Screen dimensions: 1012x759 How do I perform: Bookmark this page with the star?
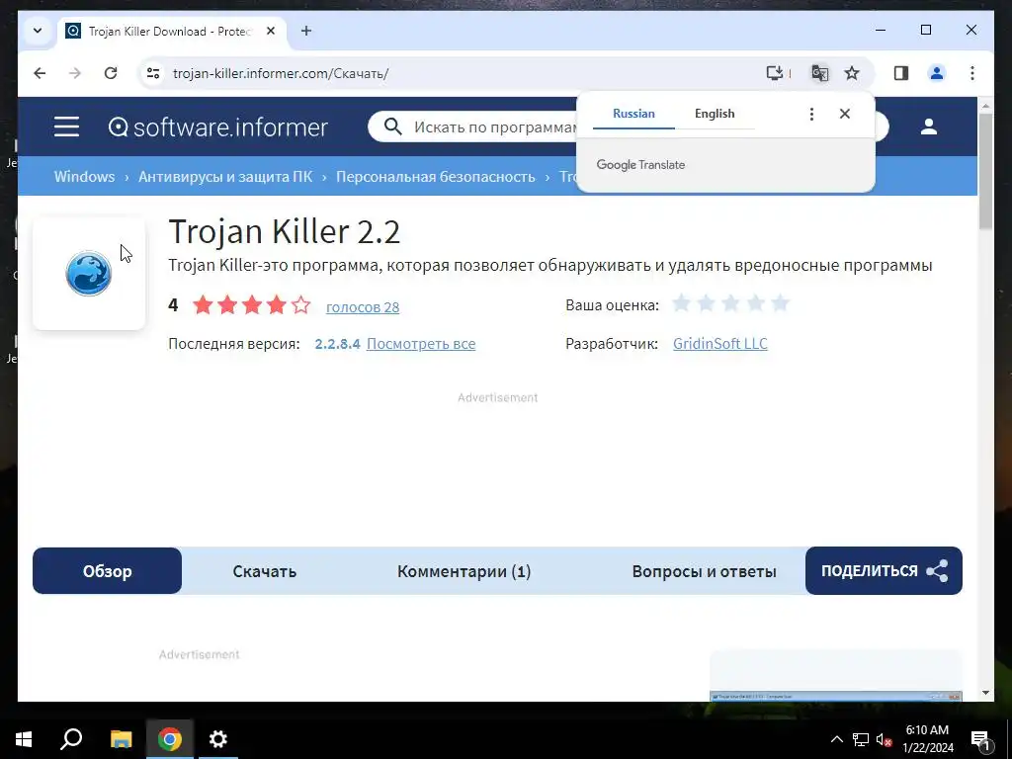click(x=852, y=73)
